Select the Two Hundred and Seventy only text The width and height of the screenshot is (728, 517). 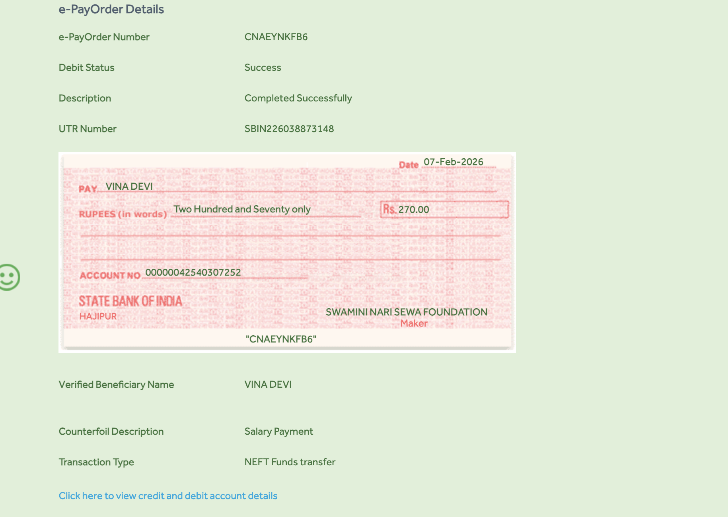[x=242, y=209]
